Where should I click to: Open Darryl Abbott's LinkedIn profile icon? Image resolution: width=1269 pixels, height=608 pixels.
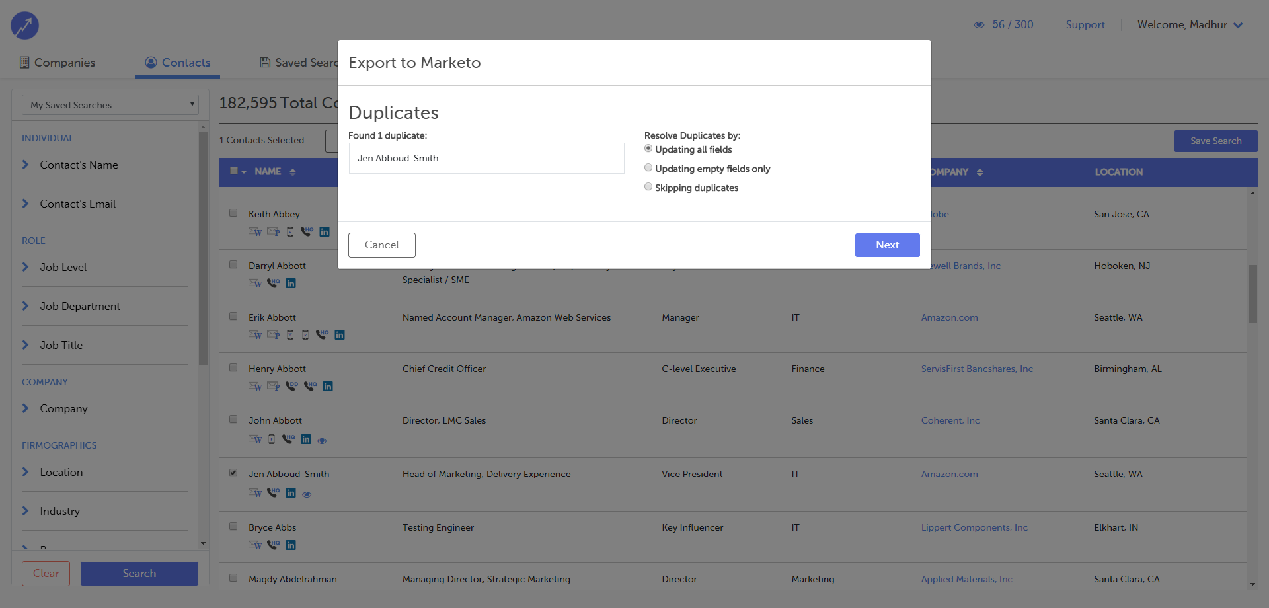coord(291,284)
